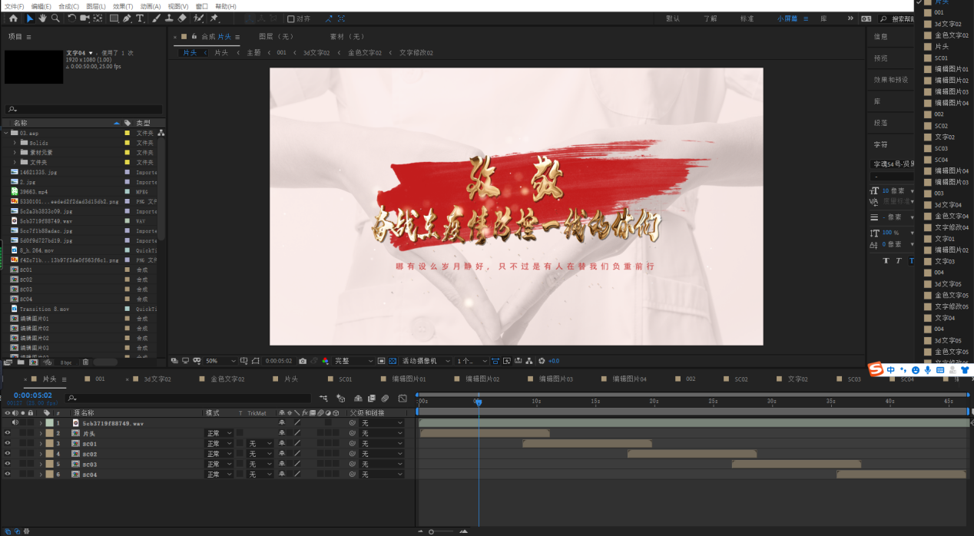The width and height of the screenshot is (974, 536).
Task: Click the current time 0:00:05:02 in the timeline
Action: 32,395
